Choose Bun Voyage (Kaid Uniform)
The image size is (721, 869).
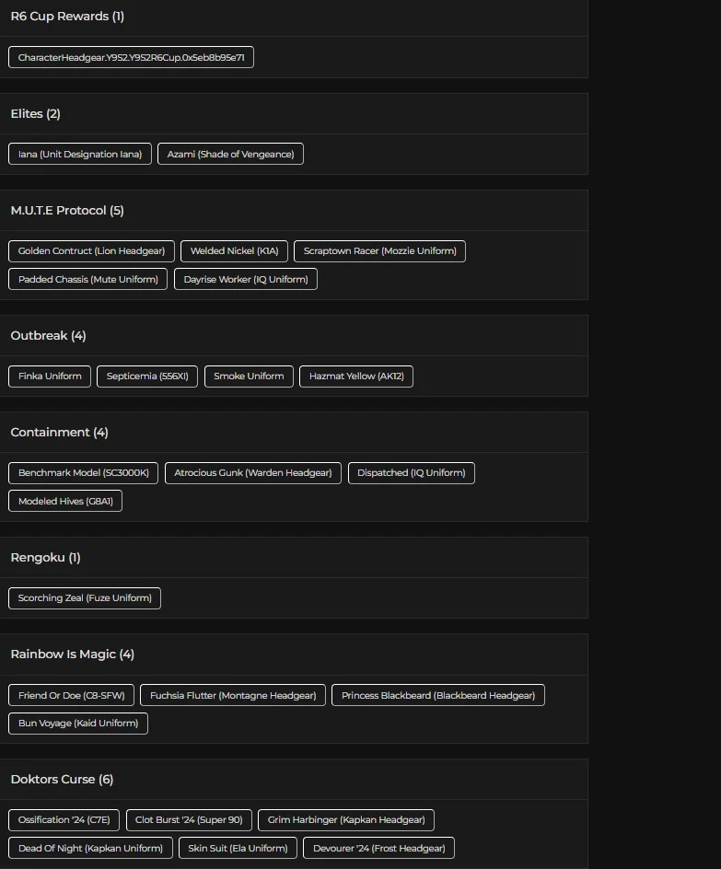coord(78,723)
